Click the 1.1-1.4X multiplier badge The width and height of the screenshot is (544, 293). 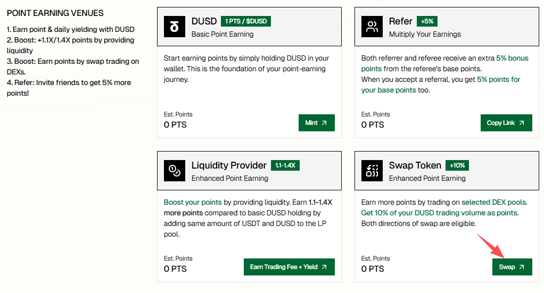tap(285, 165)
